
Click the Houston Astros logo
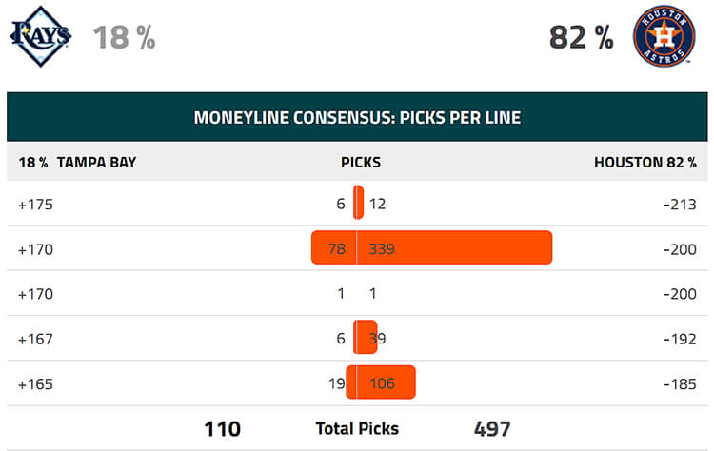(x=664, y=36)
